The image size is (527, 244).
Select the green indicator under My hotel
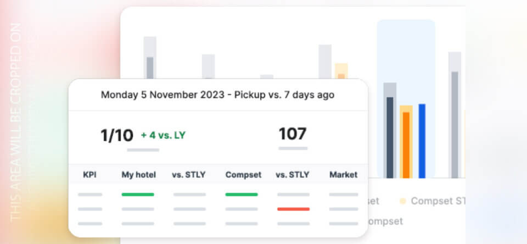[x=138, y=194]
